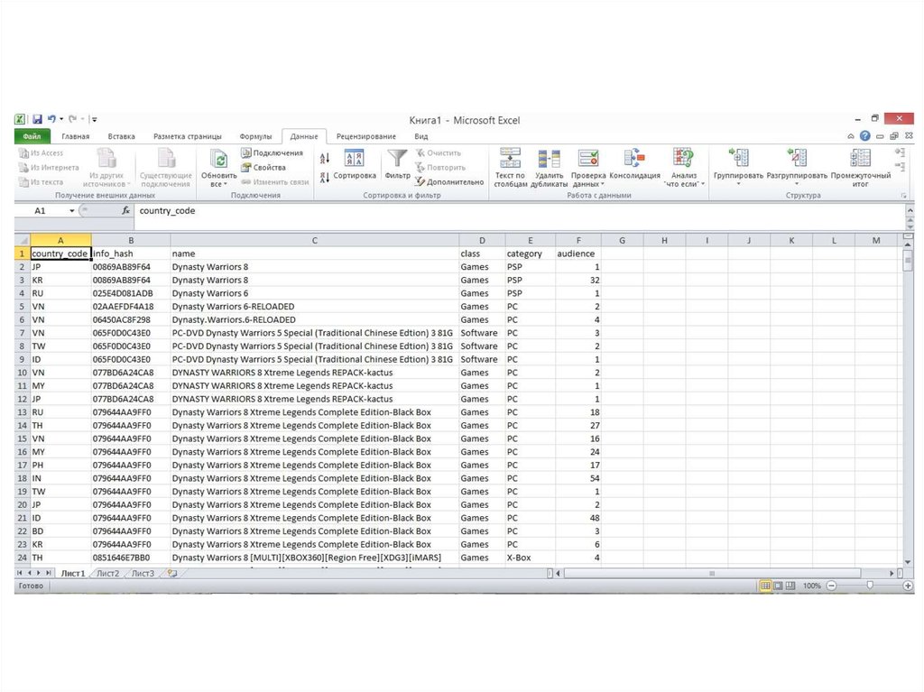This screenshot has height=692, width=924.
Task: Click the Subtotal icon
Action: click(860, 159)
